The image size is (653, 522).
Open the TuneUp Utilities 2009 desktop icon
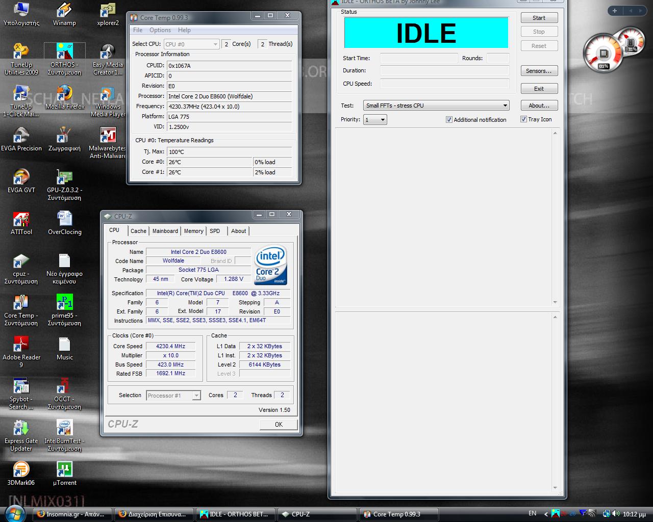(x=21, y=60)
